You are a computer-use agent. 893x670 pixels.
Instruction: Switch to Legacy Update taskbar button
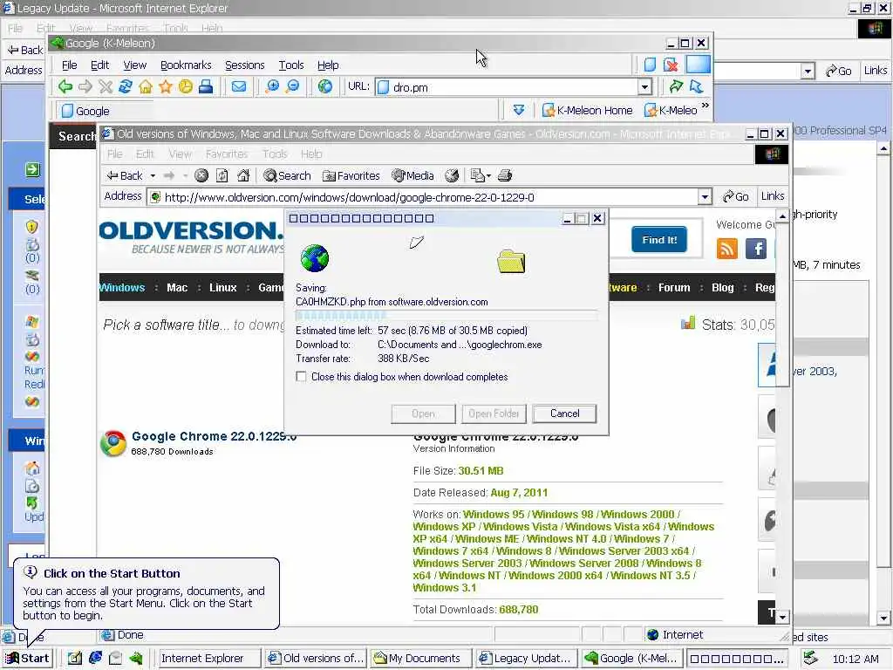[x=527, y=658]
